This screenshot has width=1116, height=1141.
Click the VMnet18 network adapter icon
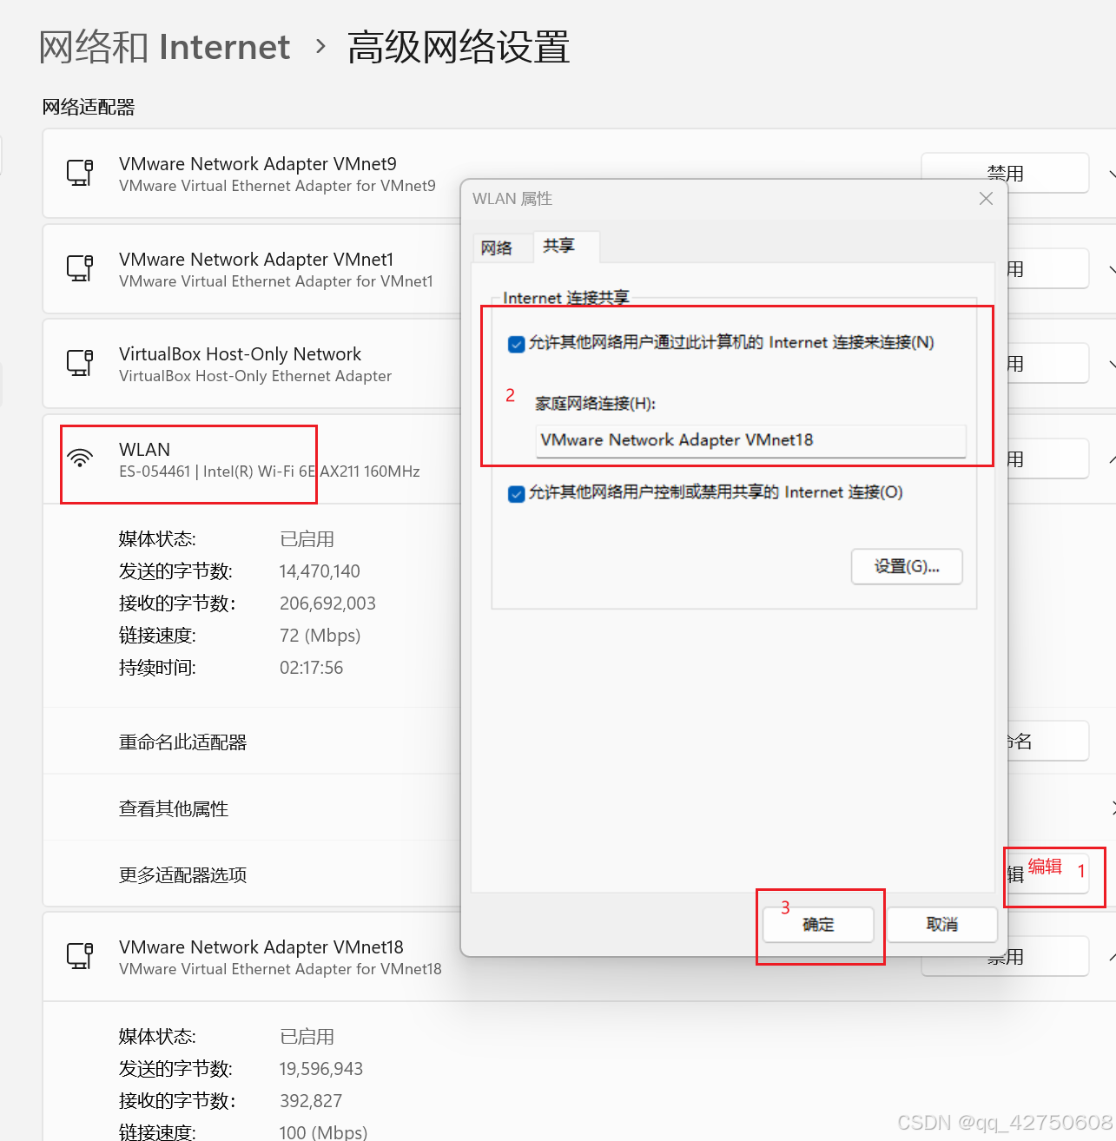pyautogui.click(x=80, y=956)
